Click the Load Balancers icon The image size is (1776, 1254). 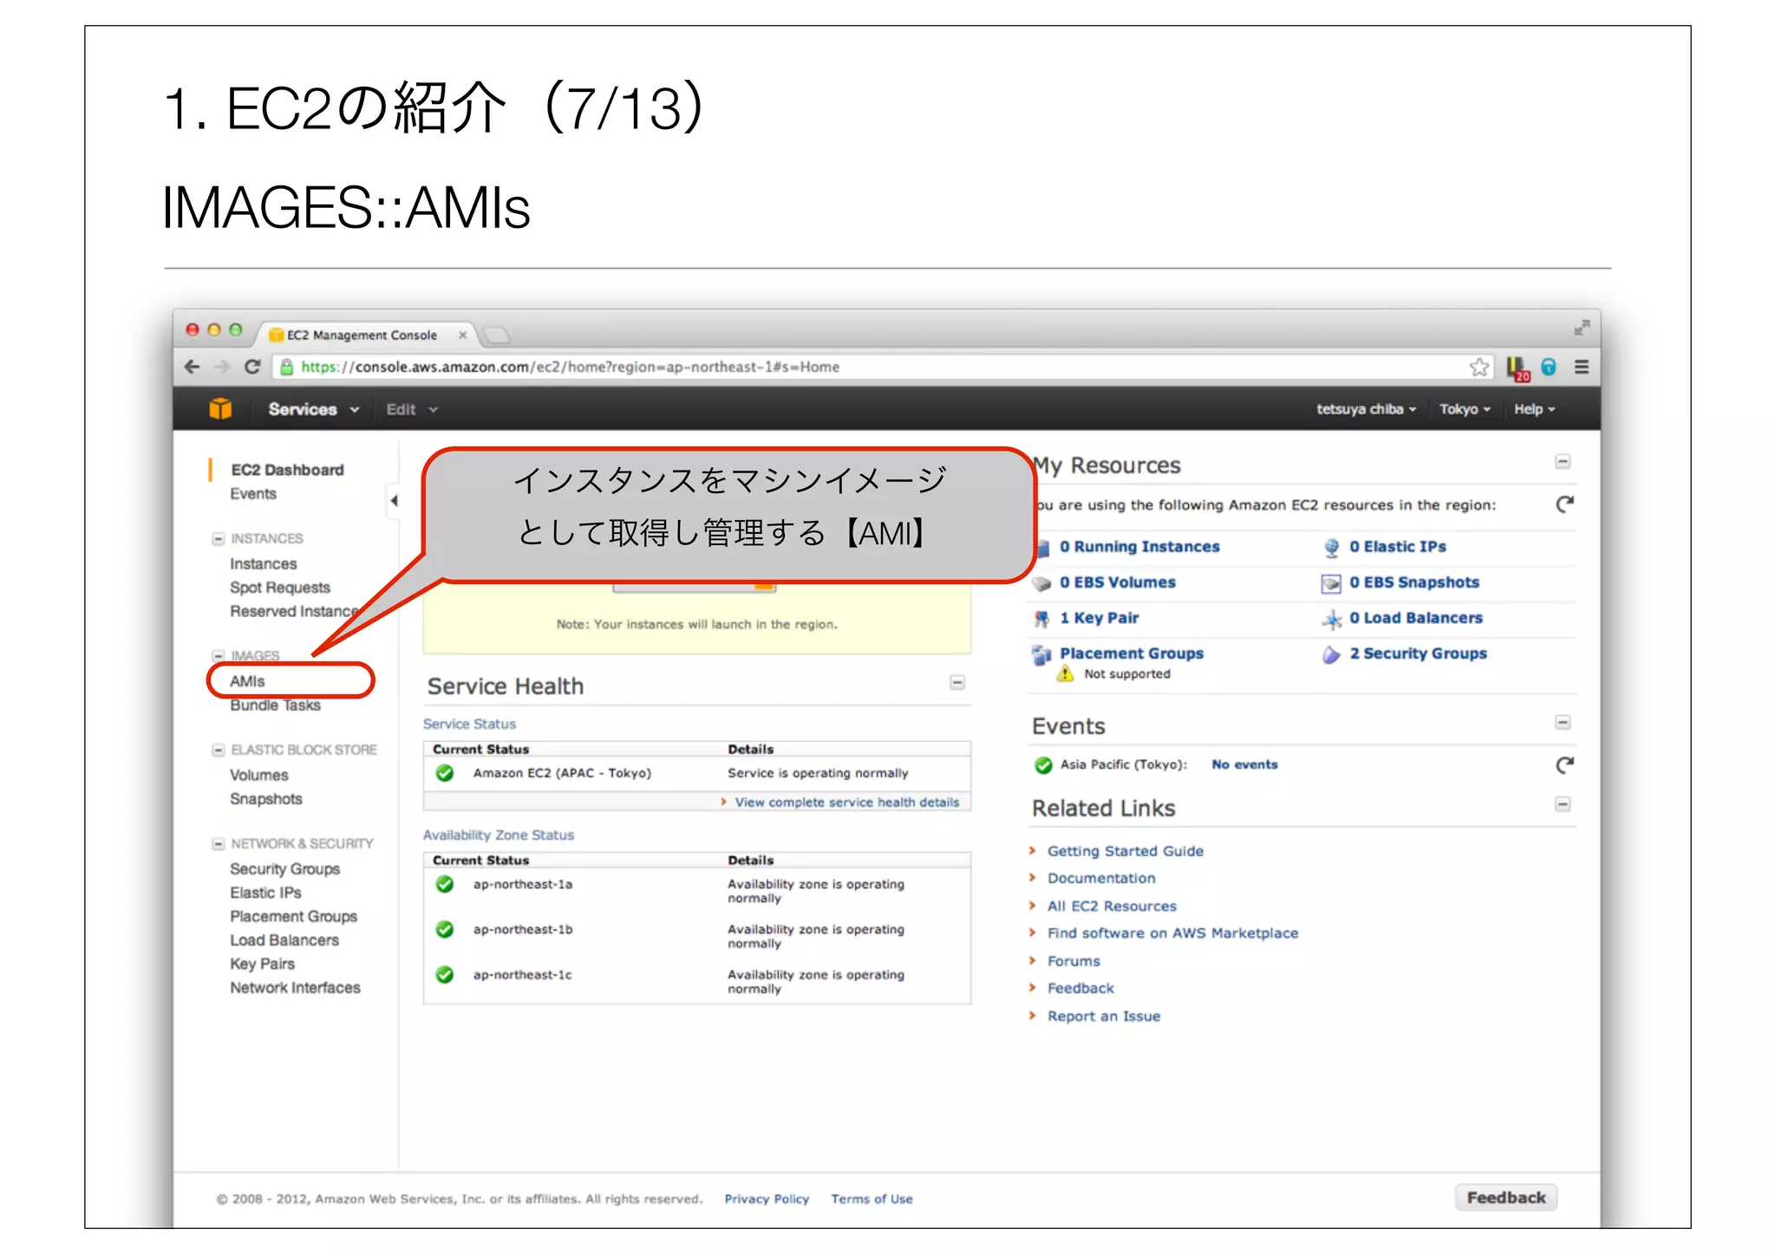pos(1331,618)
